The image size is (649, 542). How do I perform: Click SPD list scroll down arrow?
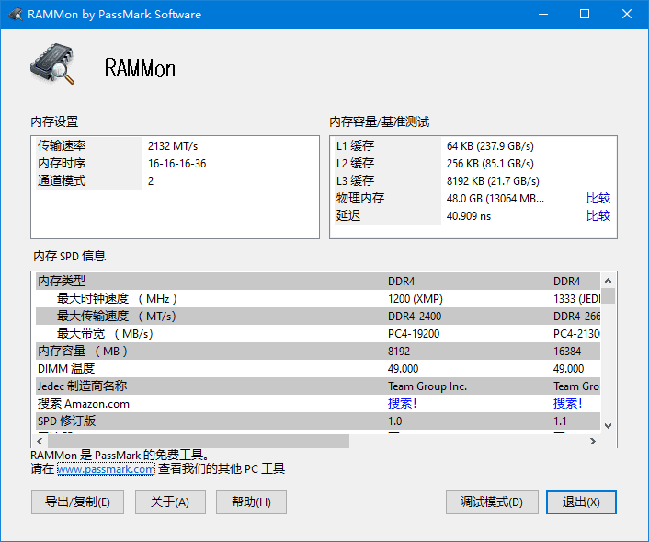pos(608,425)
